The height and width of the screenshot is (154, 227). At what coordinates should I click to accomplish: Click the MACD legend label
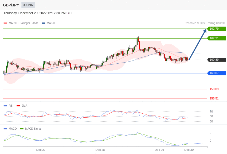[x=13, y=129]
